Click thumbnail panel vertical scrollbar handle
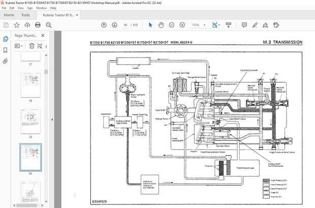This screenshot has width=315, height=208. pyautogui.click(x=46, y=72)
